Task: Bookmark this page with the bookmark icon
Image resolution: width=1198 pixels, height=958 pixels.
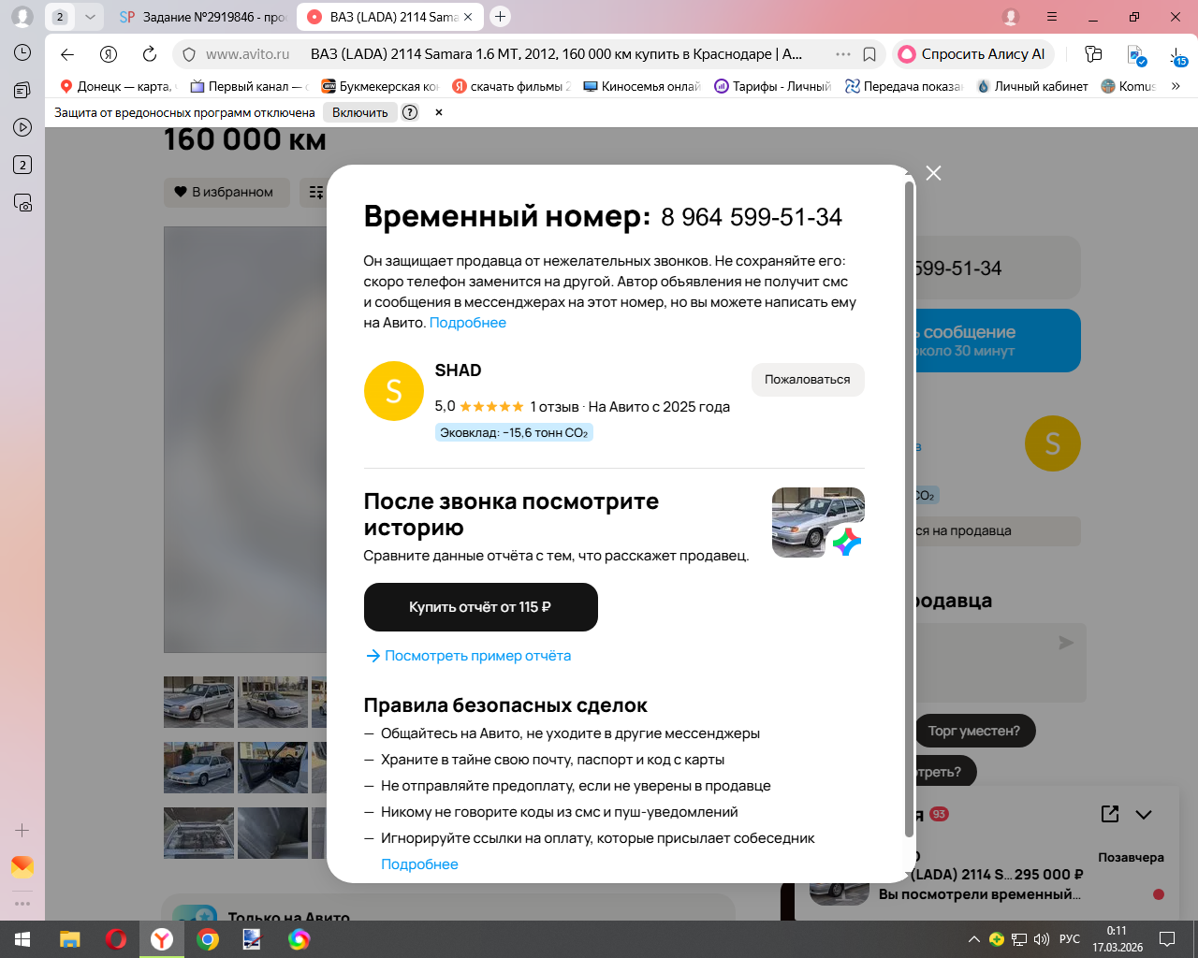Action: (869, 54)
